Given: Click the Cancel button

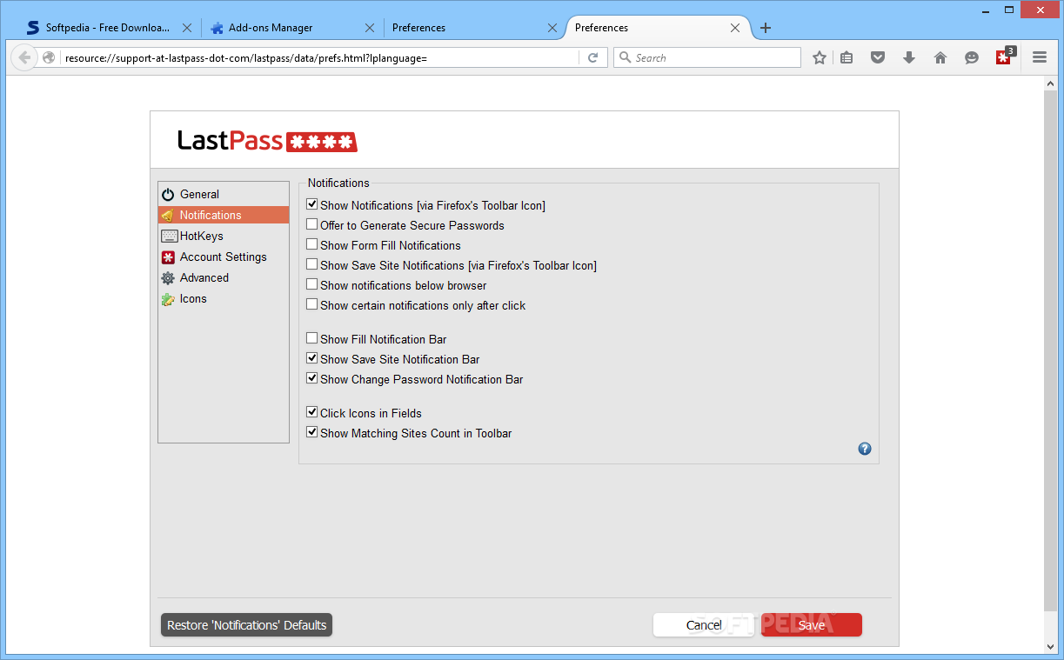Looking at the screenshot, I should coord(704,625).
